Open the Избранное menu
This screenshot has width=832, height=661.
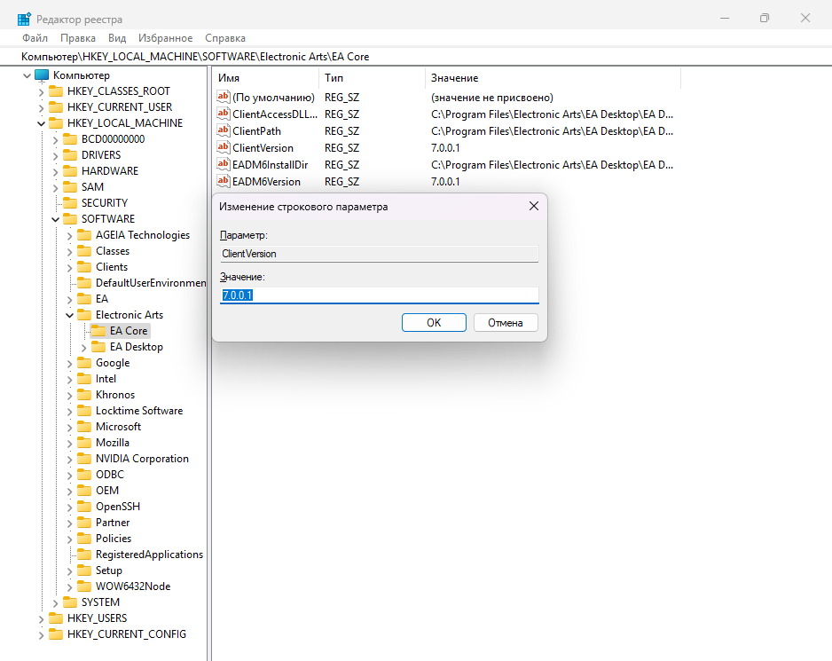coord(166,38)
